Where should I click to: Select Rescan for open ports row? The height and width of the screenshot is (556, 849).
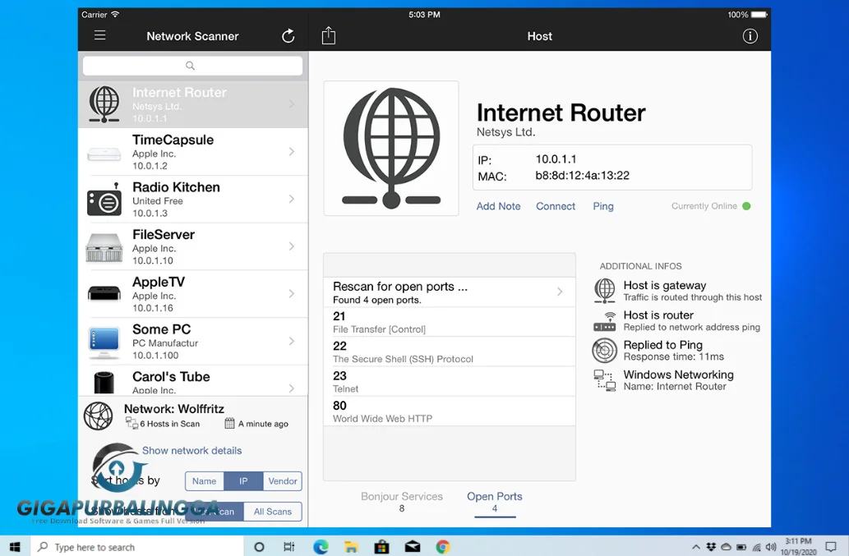(x=450, y=292)
